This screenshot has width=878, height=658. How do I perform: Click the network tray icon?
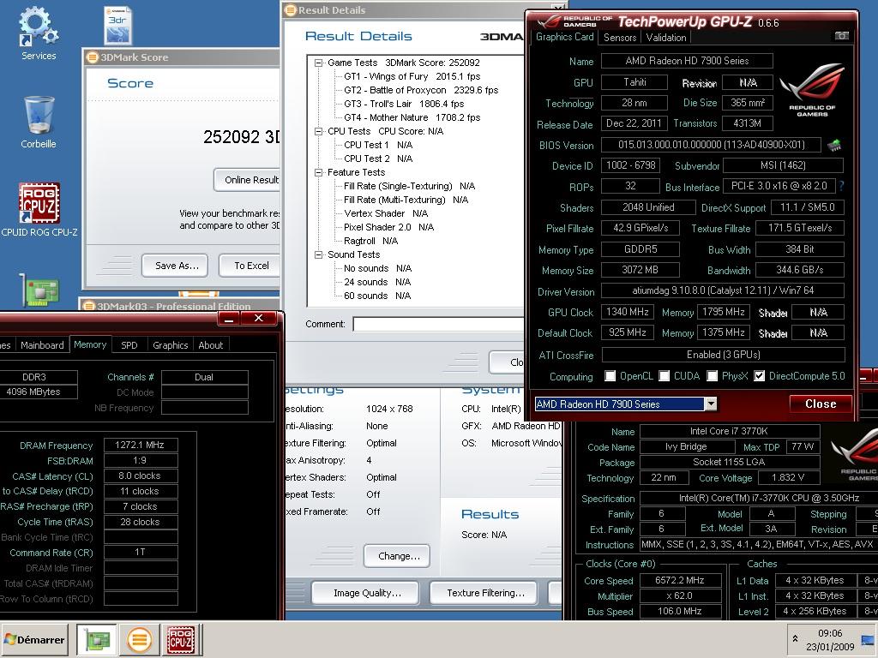(868, 639)
